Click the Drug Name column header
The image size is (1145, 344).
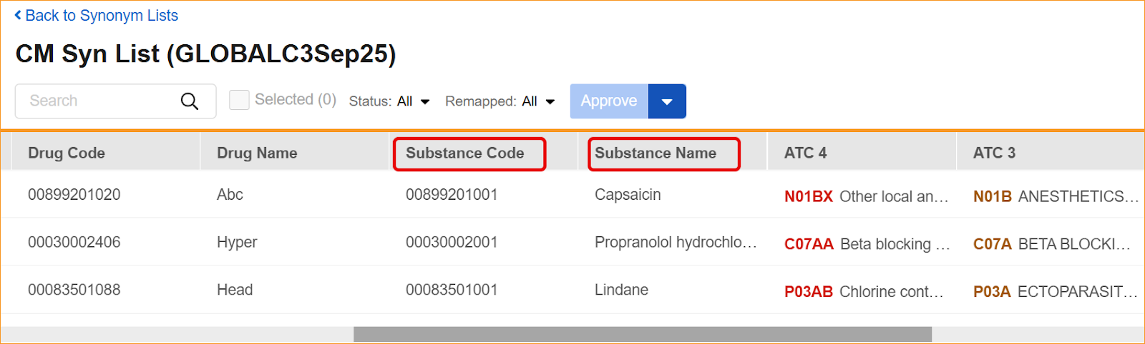(257, 153)
